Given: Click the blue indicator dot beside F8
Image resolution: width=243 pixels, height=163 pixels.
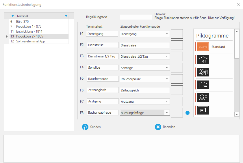Looking at the screenshot, I should pos(187,113).
